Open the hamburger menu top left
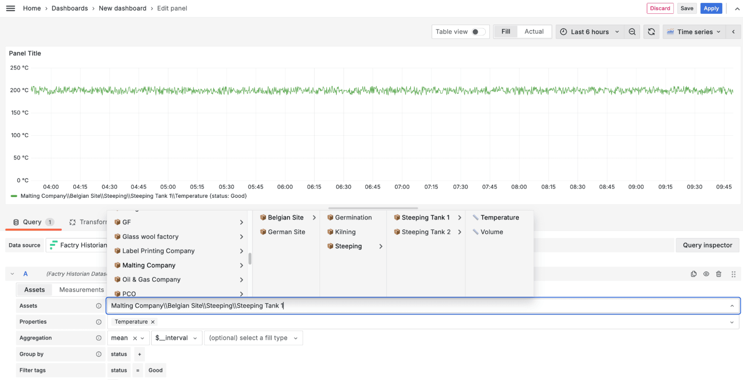Image resolution: width=743 pixels, height=380 pixels. (x=10, y=8)
